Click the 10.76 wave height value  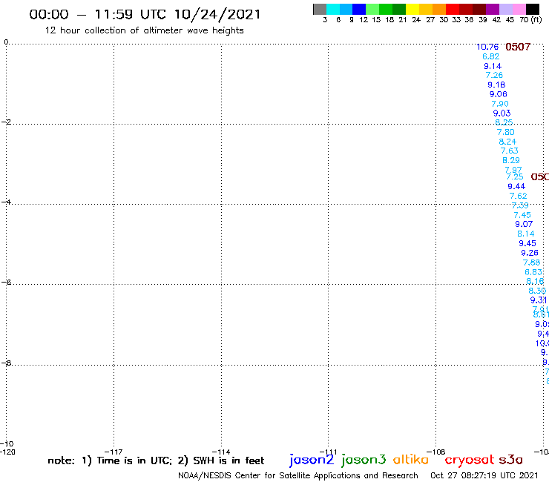point(487,47)
